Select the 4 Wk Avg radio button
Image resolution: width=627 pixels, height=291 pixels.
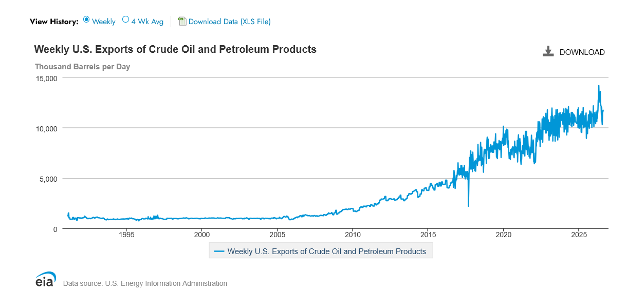[x=125, y=20]
